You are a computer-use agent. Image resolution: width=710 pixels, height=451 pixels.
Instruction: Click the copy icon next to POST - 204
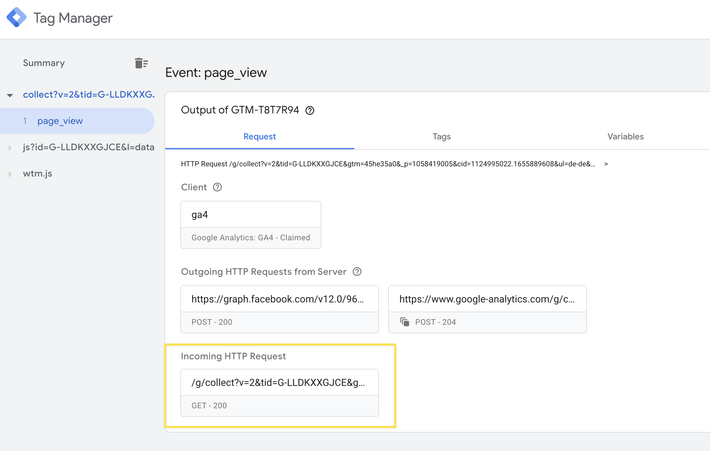pyautogui.click(x=404, y=322)
